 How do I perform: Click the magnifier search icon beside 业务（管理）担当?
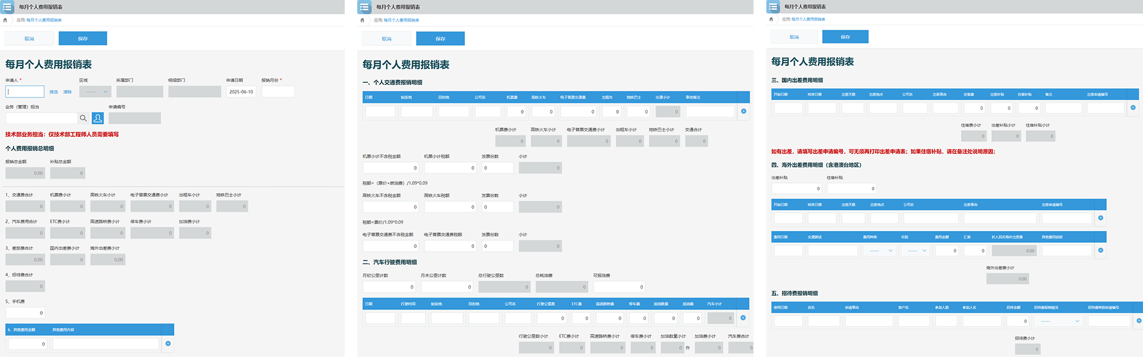point(83,118)
